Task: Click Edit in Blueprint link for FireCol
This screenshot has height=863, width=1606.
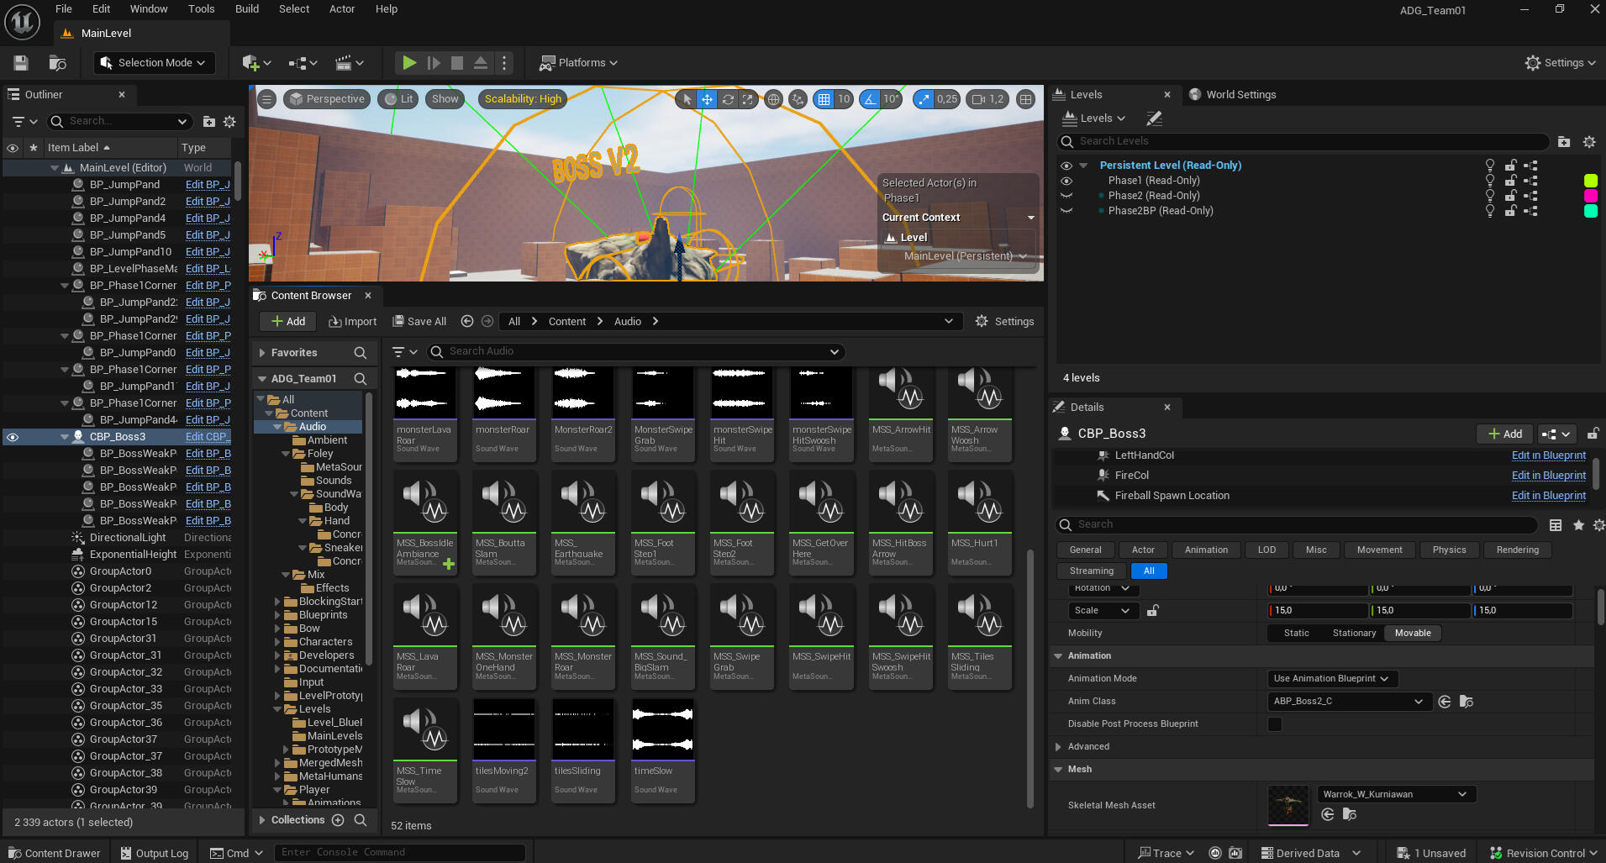Action: coord(1548,476)
